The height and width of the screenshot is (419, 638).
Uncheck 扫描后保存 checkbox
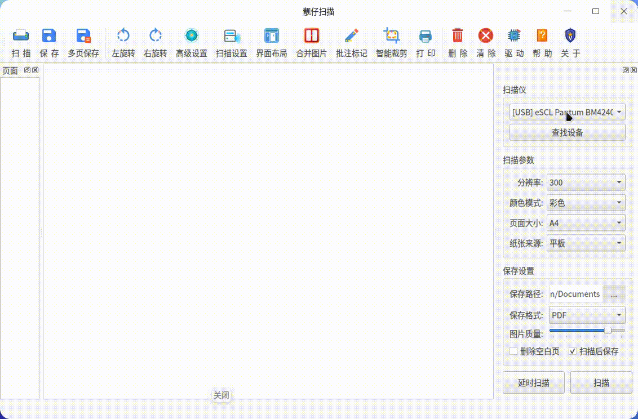point(573,351)
